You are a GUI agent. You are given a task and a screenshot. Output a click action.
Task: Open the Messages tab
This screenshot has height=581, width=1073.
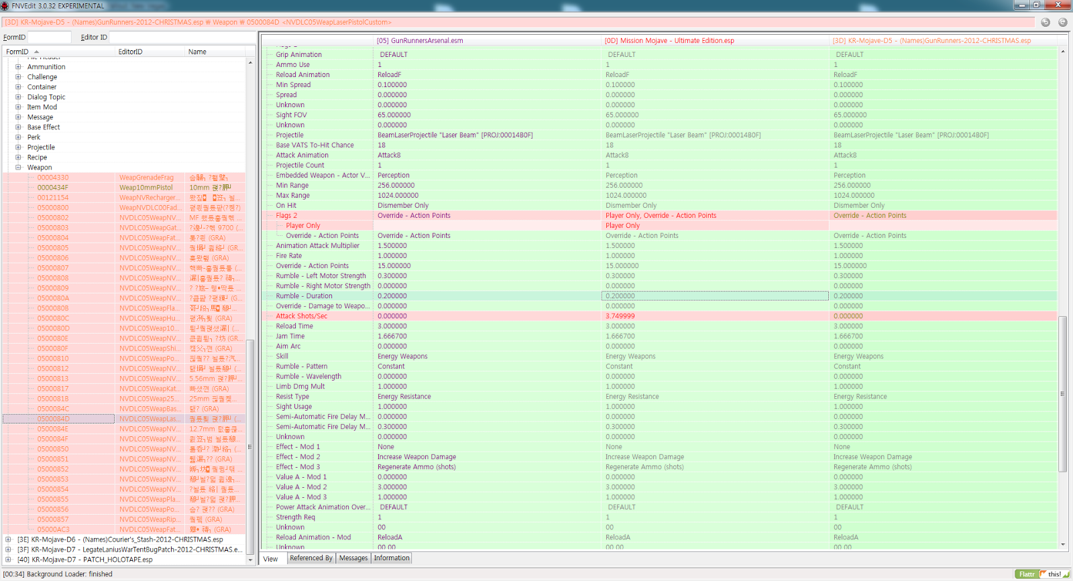(353, 558)
